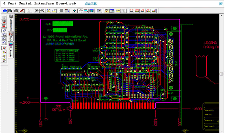The height and width of the screenshot is (133, 225).
Task: Open the BOM report icon
Action: (x=118, y=11)
